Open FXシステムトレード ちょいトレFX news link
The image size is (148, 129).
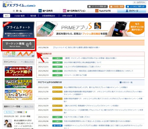[104, 111]
